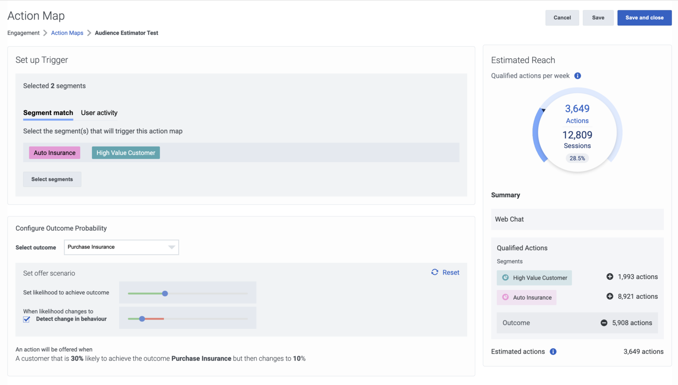Click the dropdown arrow on Purchase Insurance field

point(171,247)
